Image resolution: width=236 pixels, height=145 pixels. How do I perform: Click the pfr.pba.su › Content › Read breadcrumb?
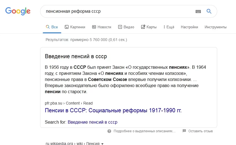69,103
